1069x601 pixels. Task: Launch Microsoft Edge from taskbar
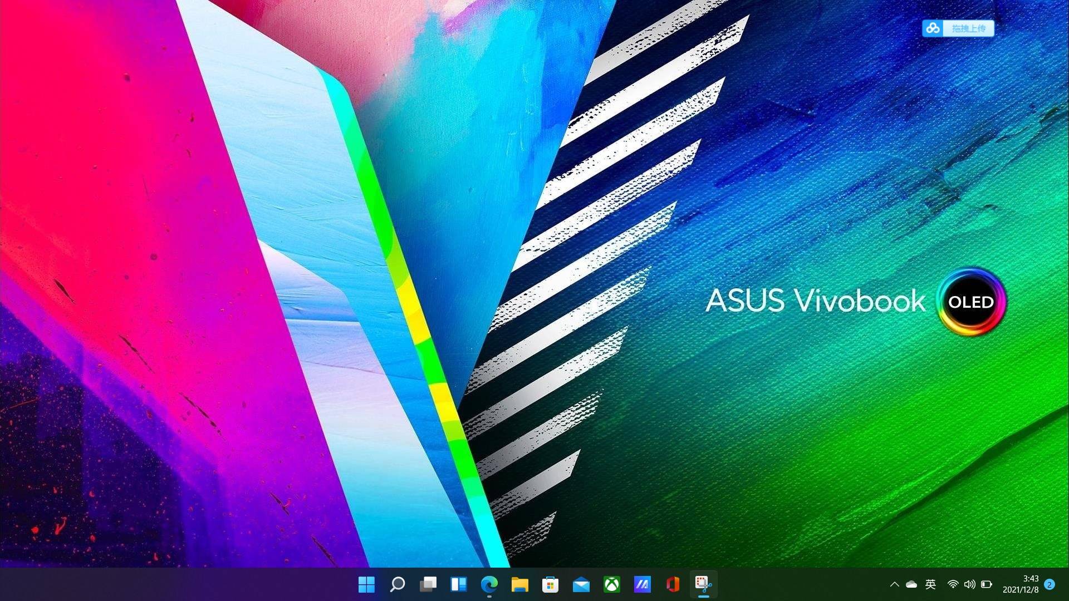[x=489, y=584]
